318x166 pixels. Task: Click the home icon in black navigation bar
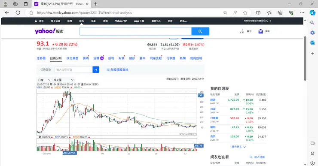[36, 21]
